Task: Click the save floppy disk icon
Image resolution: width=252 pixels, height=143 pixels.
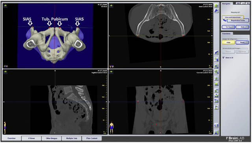Action: click(x=216, y=132)
